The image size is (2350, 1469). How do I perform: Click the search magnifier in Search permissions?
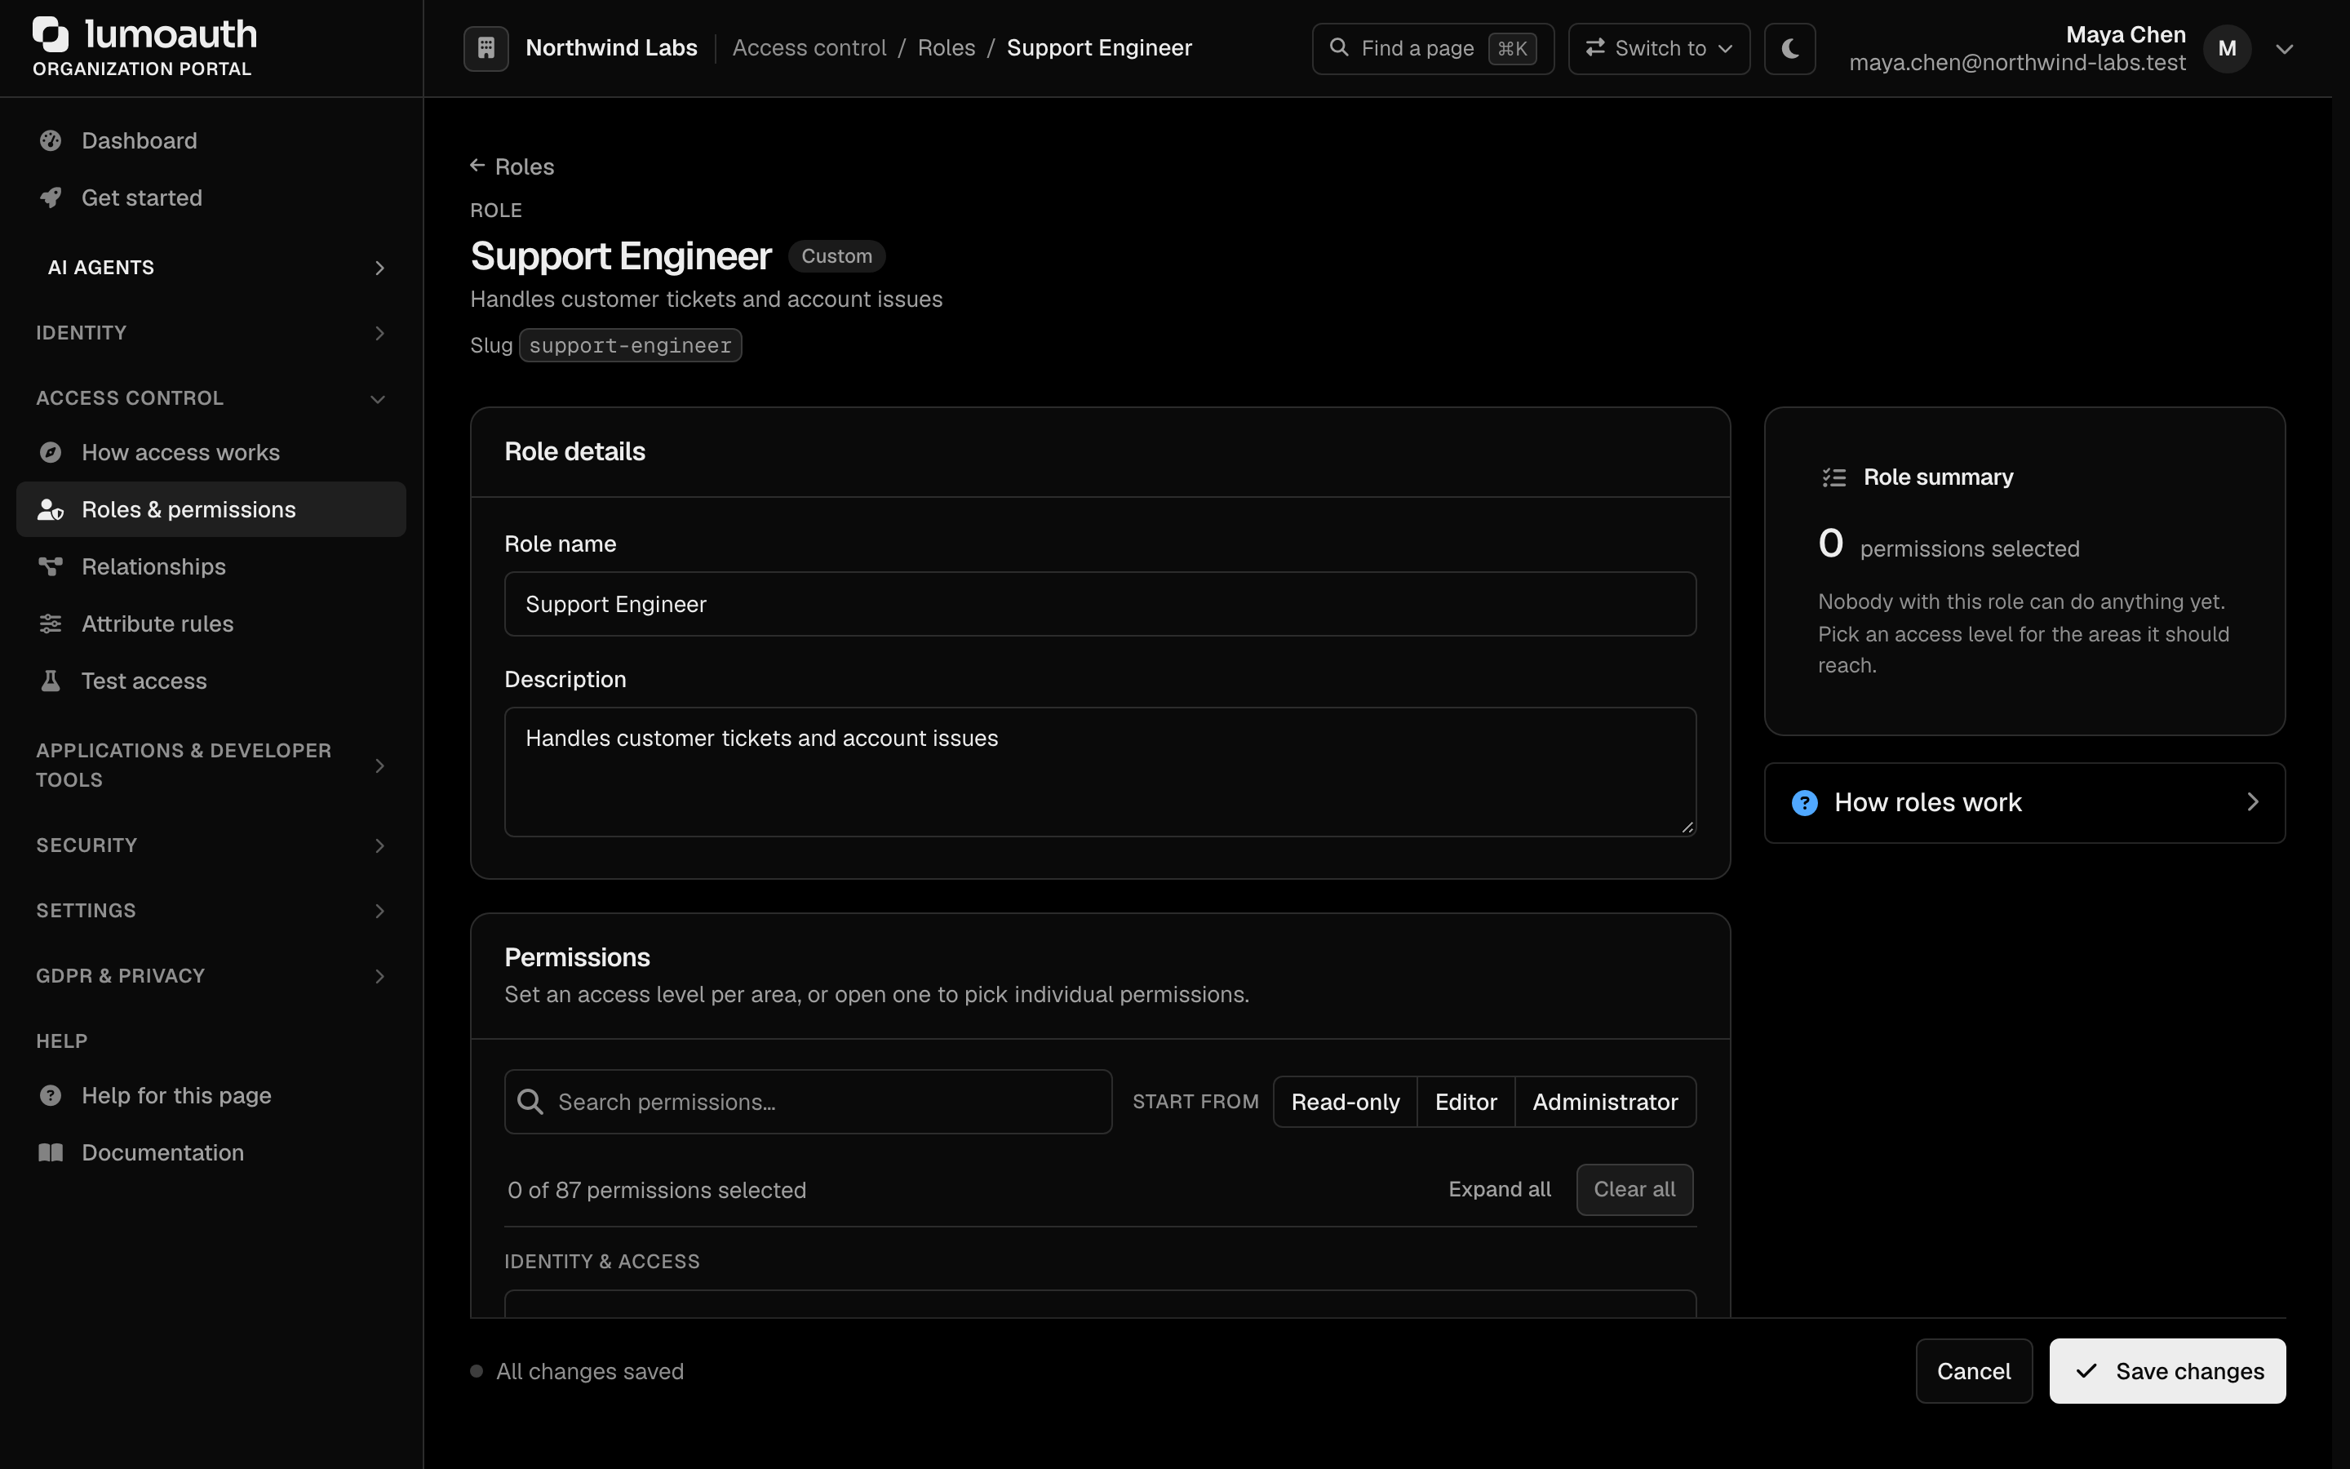pyautogui.click(x=530, y=1102)
